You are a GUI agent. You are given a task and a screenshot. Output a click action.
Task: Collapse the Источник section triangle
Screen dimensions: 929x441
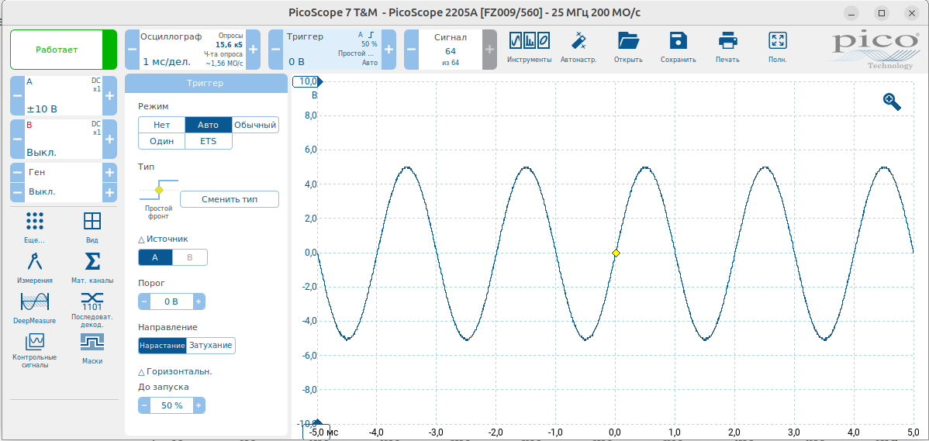click(141, 239)
